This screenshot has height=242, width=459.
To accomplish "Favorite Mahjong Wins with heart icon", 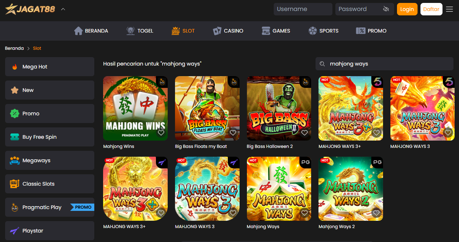I will click(x=161, y=133).
